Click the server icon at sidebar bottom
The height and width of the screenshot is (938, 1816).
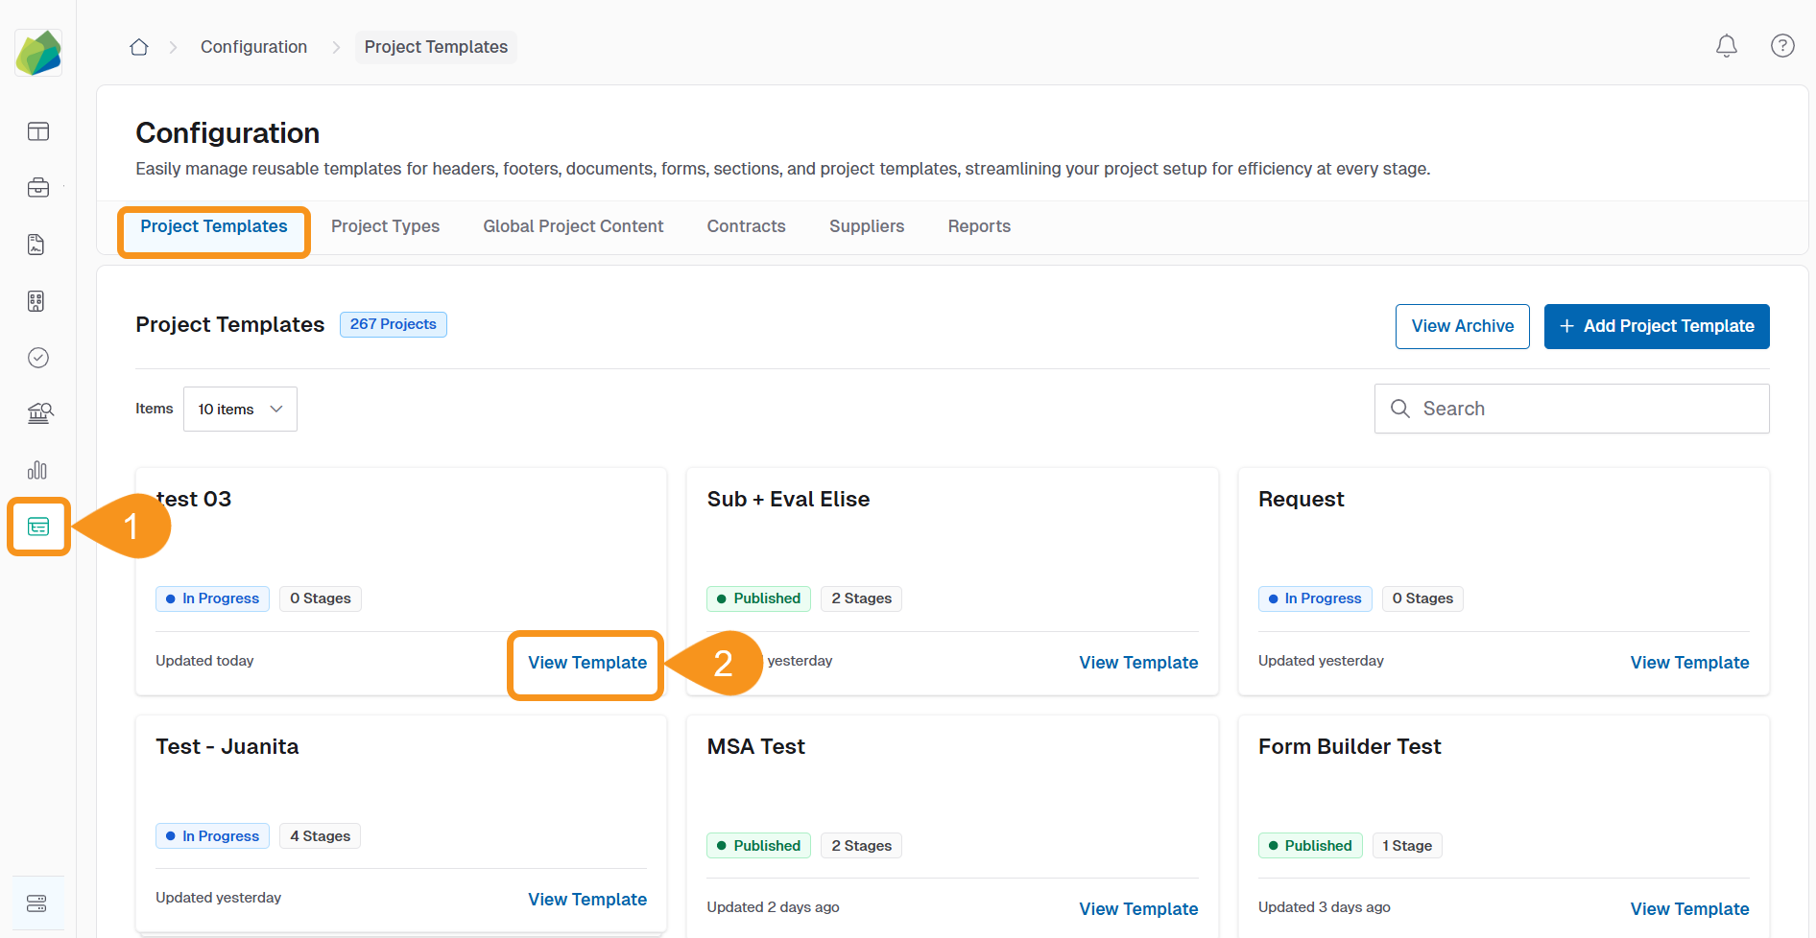37,903
